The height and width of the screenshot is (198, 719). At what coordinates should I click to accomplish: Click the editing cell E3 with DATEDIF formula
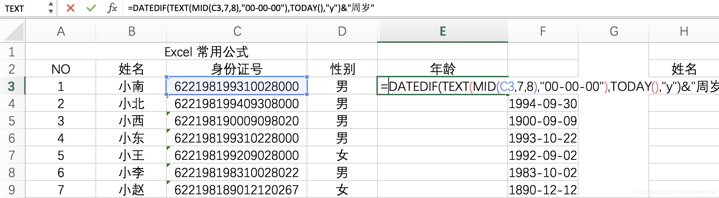pyautogui.click(x=443, y=86)
